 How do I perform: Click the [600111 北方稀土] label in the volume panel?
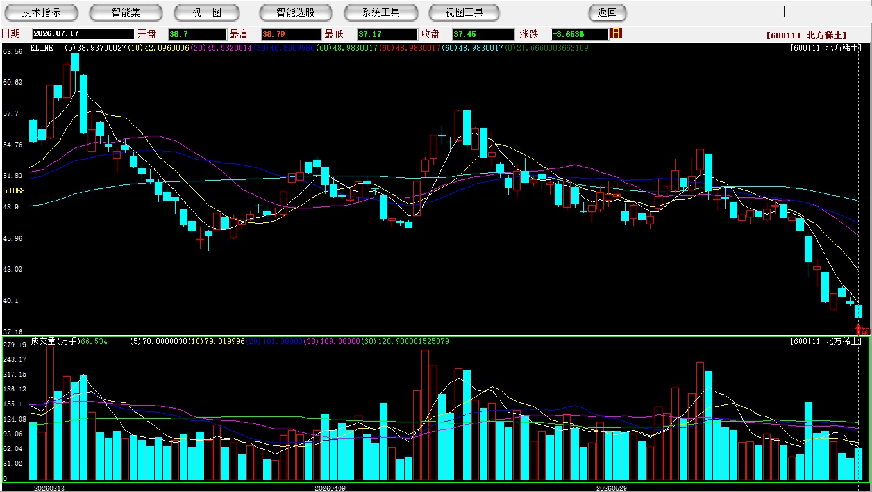click(825, 341)
